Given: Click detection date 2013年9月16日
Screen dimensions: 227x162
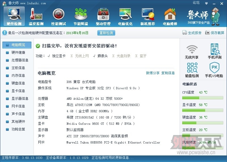Looking at the screenshot, I should coord(77,33).
